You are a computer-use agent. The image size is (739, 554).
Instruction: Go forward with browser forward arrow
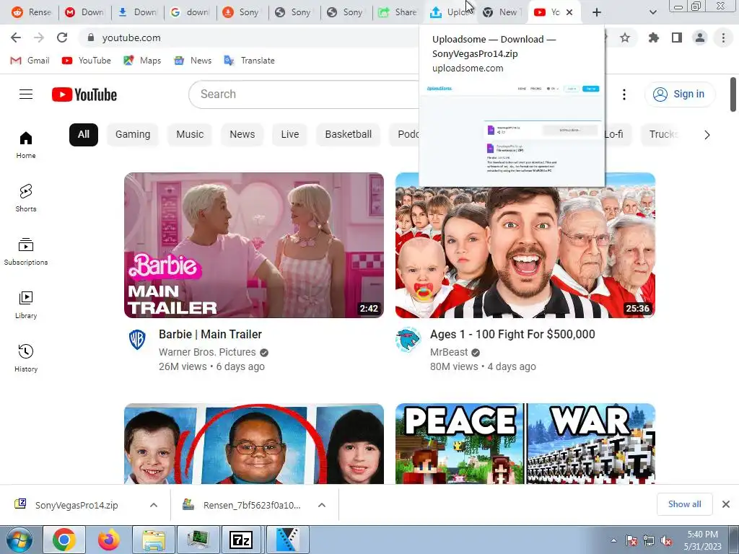tap(39, 38)
